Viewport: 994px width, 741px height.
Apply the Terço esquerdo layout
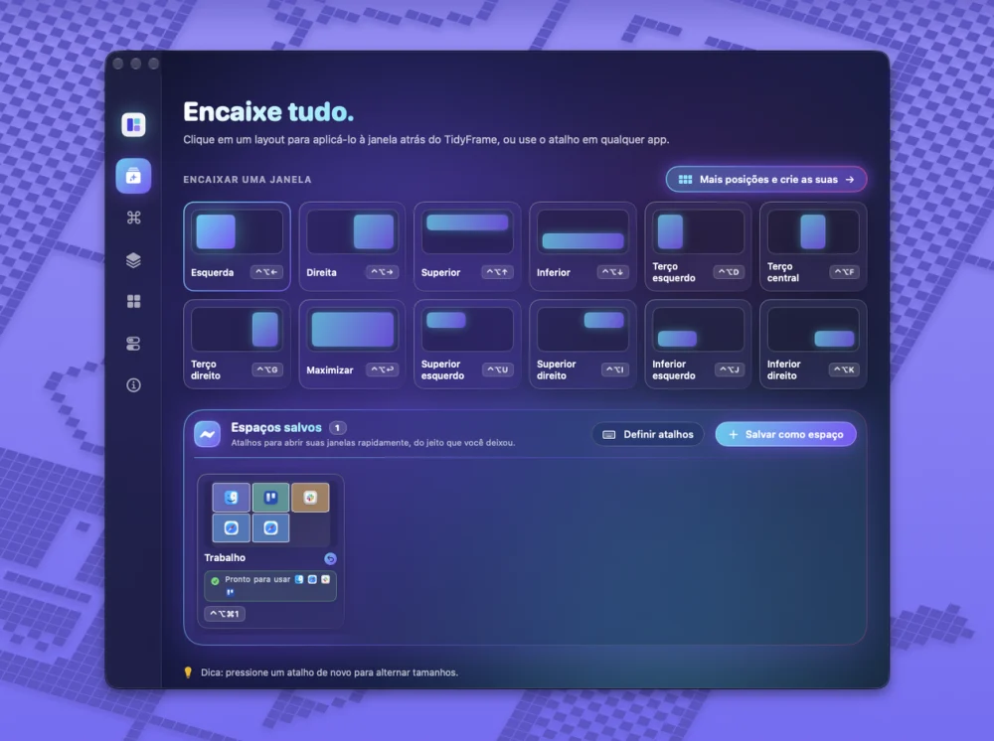tap(698, 246)
